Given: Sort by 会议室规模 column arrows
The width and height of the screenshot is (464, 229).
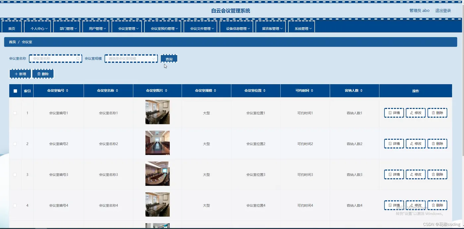Looking at the screenshot, I should [215, 91].
